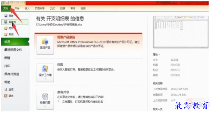This screenshot has width=211, height=115.
Task: Click the 相关人员 heading
Action: point(158,109)
